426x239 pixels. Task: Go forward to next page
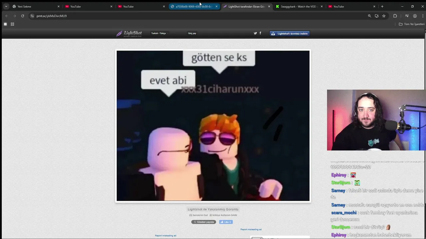14,16
